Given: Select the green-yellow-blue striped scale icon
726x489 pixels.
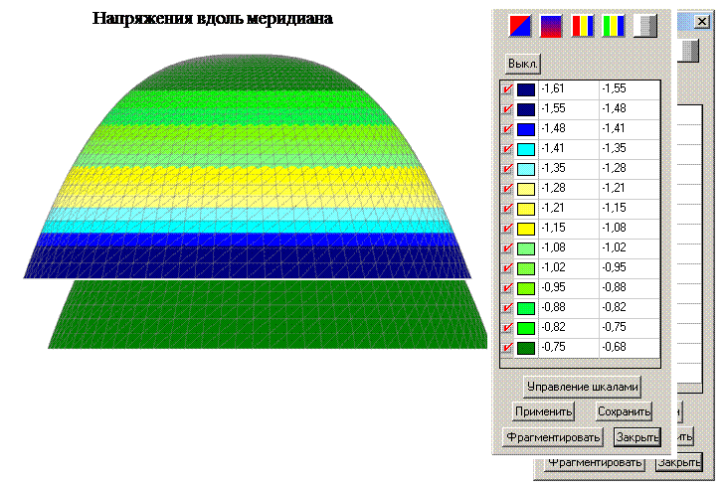Looking at the screenshot, I should (x=614, y=26).
